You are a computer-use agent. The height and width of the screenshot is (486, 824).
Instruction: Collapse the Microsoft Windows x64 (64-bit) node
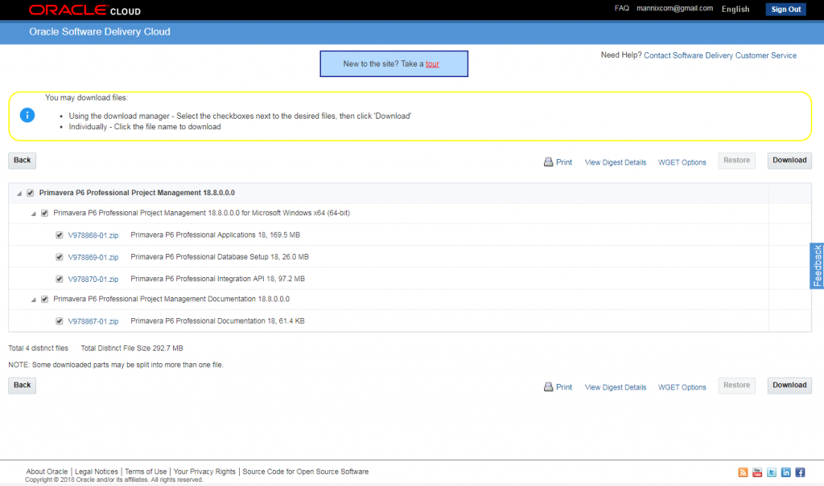pos(34,214)
